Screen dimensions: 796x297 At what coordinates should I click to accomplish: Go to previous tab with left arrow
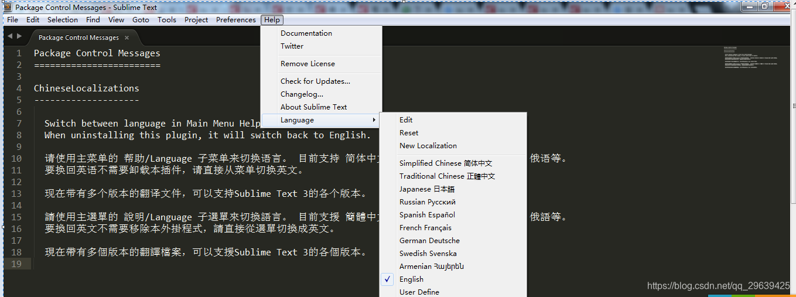[9, 36]
